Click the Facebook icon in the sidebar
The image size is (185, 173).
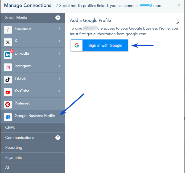click(8, 30)
